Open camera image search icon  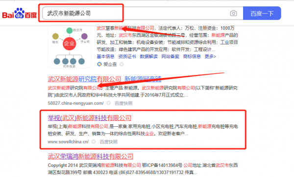(233, 14)
